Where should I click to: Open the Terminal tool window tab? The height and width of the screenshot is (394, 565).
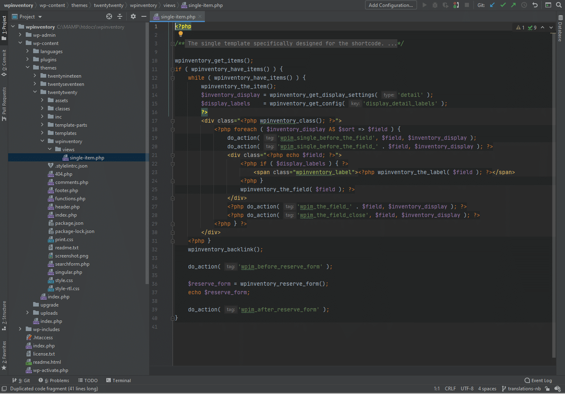(119, 381)
